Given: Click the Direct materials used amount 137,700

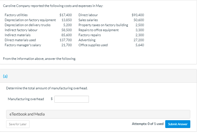Looking at the screenshot, I should 66,40.
